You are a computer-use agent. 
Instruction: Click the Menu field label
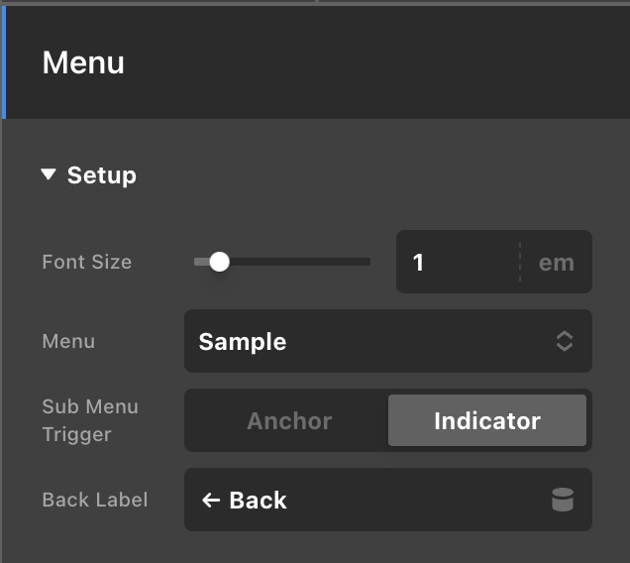coord(68,341)
